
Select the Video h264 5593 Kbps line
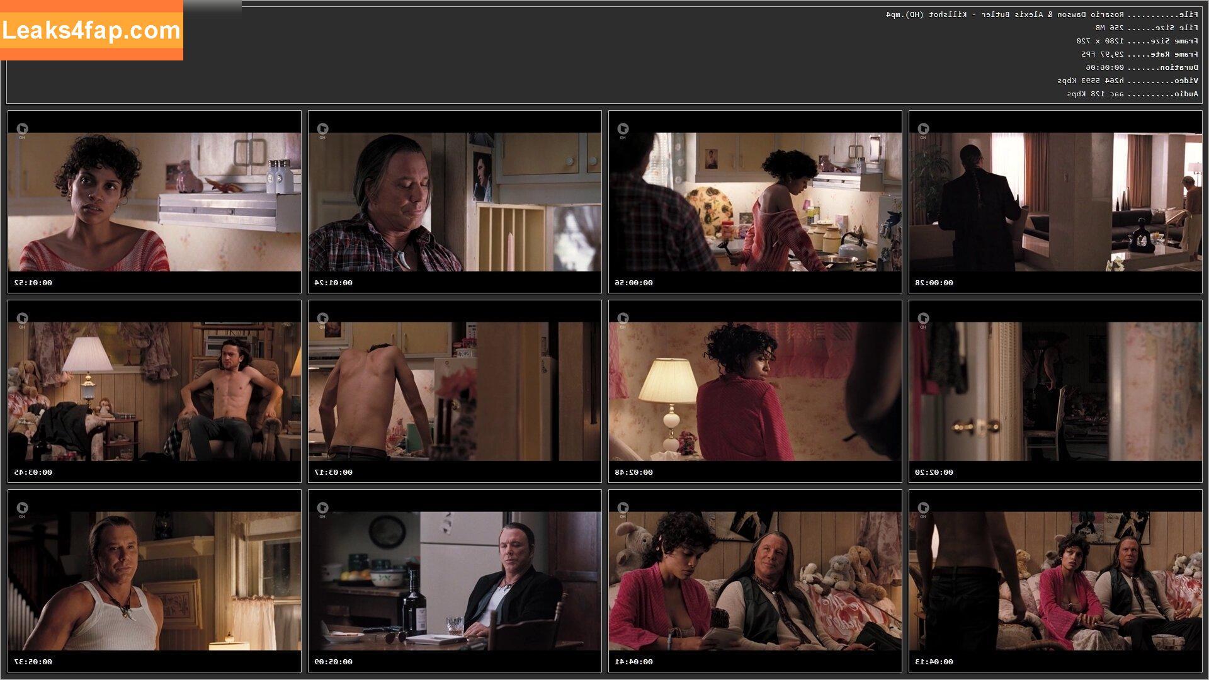(1128, 81)
